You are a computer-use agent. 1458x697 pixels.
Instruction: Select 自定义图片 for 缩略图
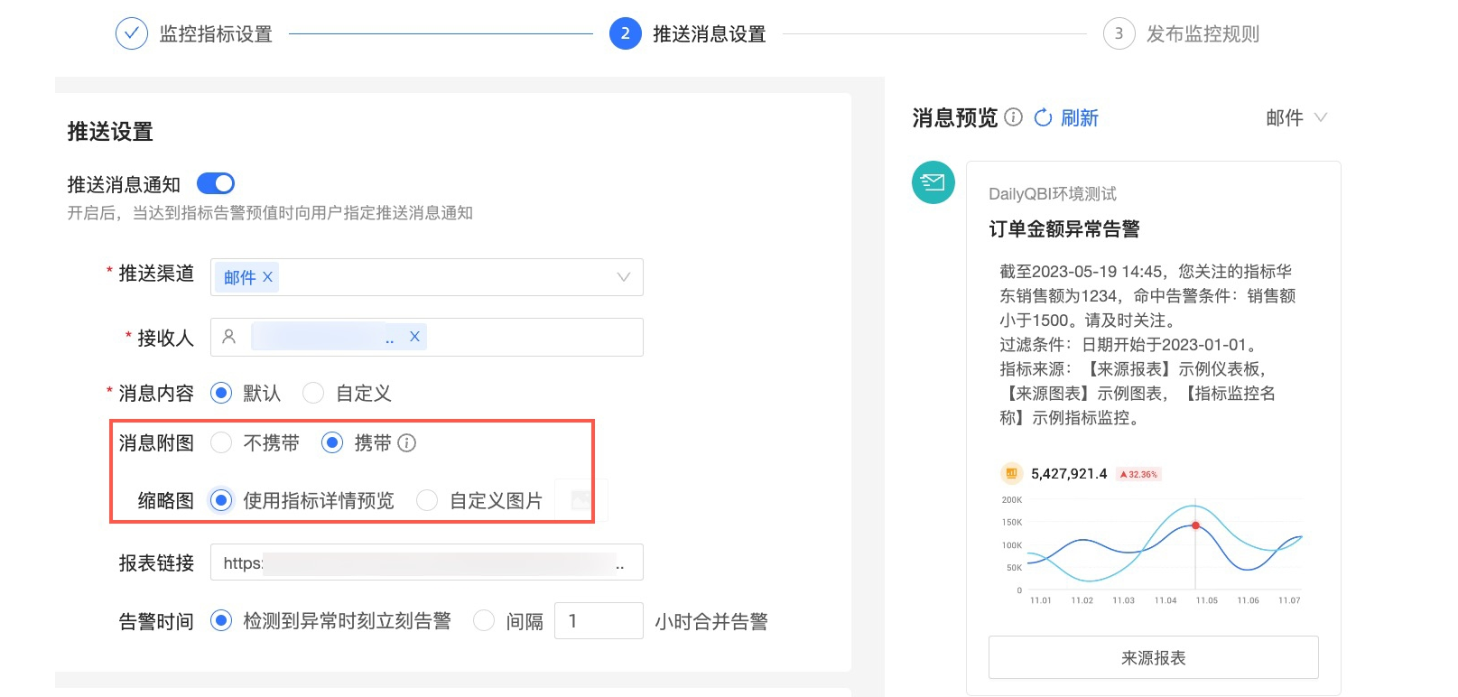pyautogui.click(x=428, y=501)
